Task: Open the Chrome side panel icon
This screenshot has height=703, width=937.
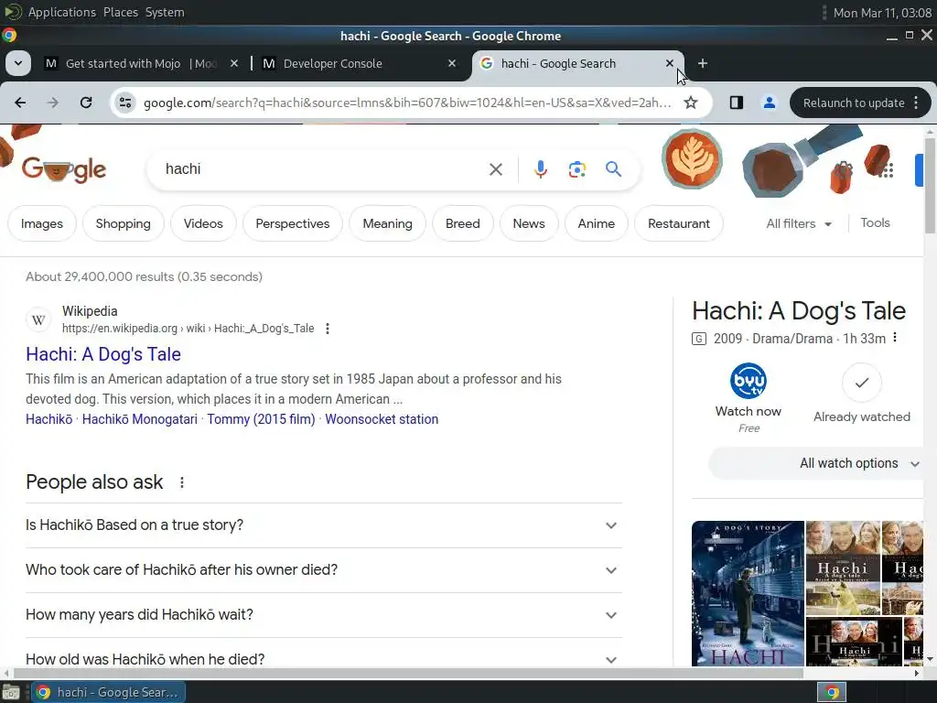Action: pyautogui.click(x=737, y=103)
